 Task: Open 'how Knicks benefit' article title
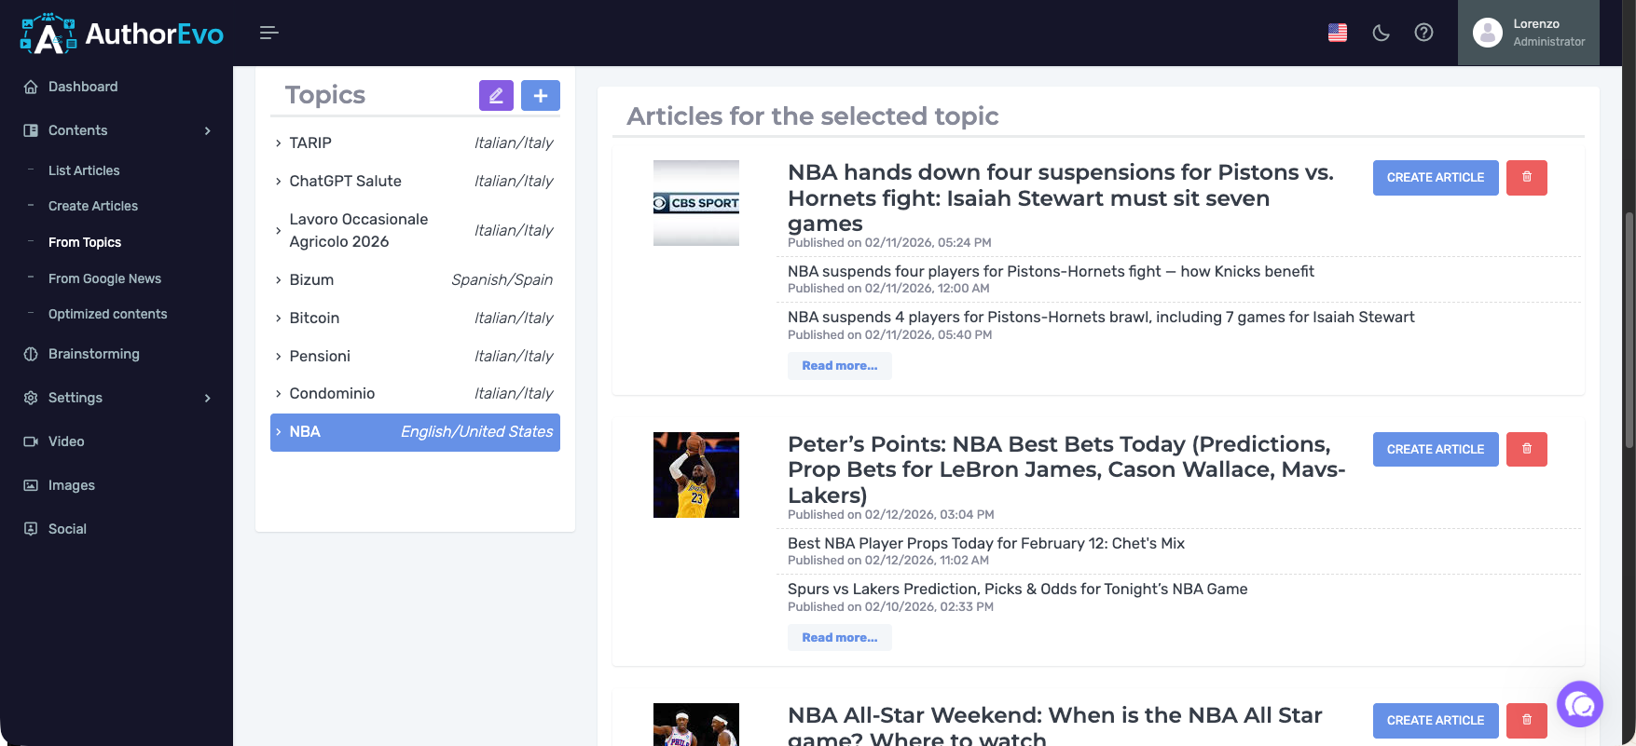pos(1051,271)
